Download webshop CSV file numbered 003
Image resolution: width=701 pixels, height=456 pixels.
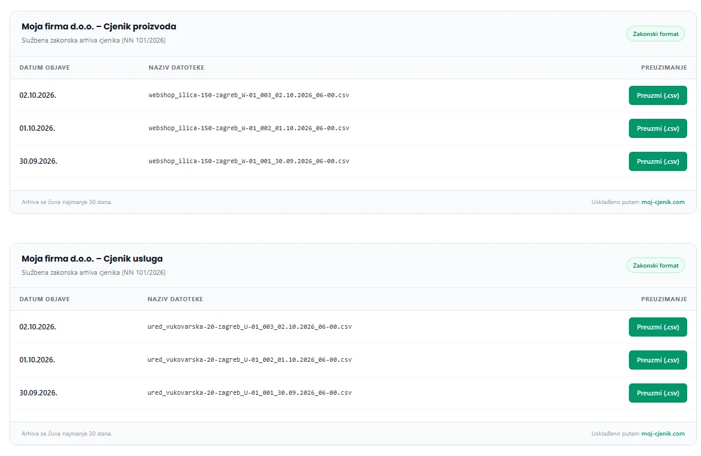point(658,95)
